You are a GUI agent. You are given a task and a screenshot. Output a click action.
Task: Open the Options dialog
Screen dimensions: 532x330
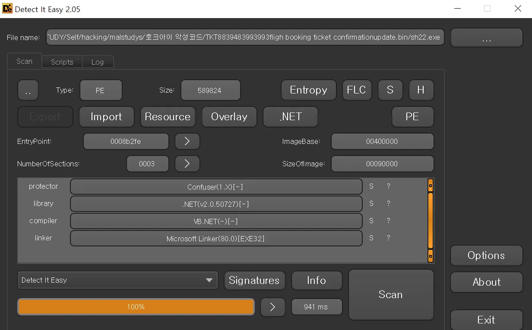487,255
